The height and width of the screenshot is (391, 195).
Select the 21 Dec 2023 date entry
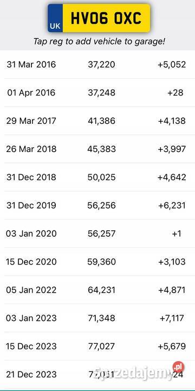pyautogui.click(x=31, y=375)
